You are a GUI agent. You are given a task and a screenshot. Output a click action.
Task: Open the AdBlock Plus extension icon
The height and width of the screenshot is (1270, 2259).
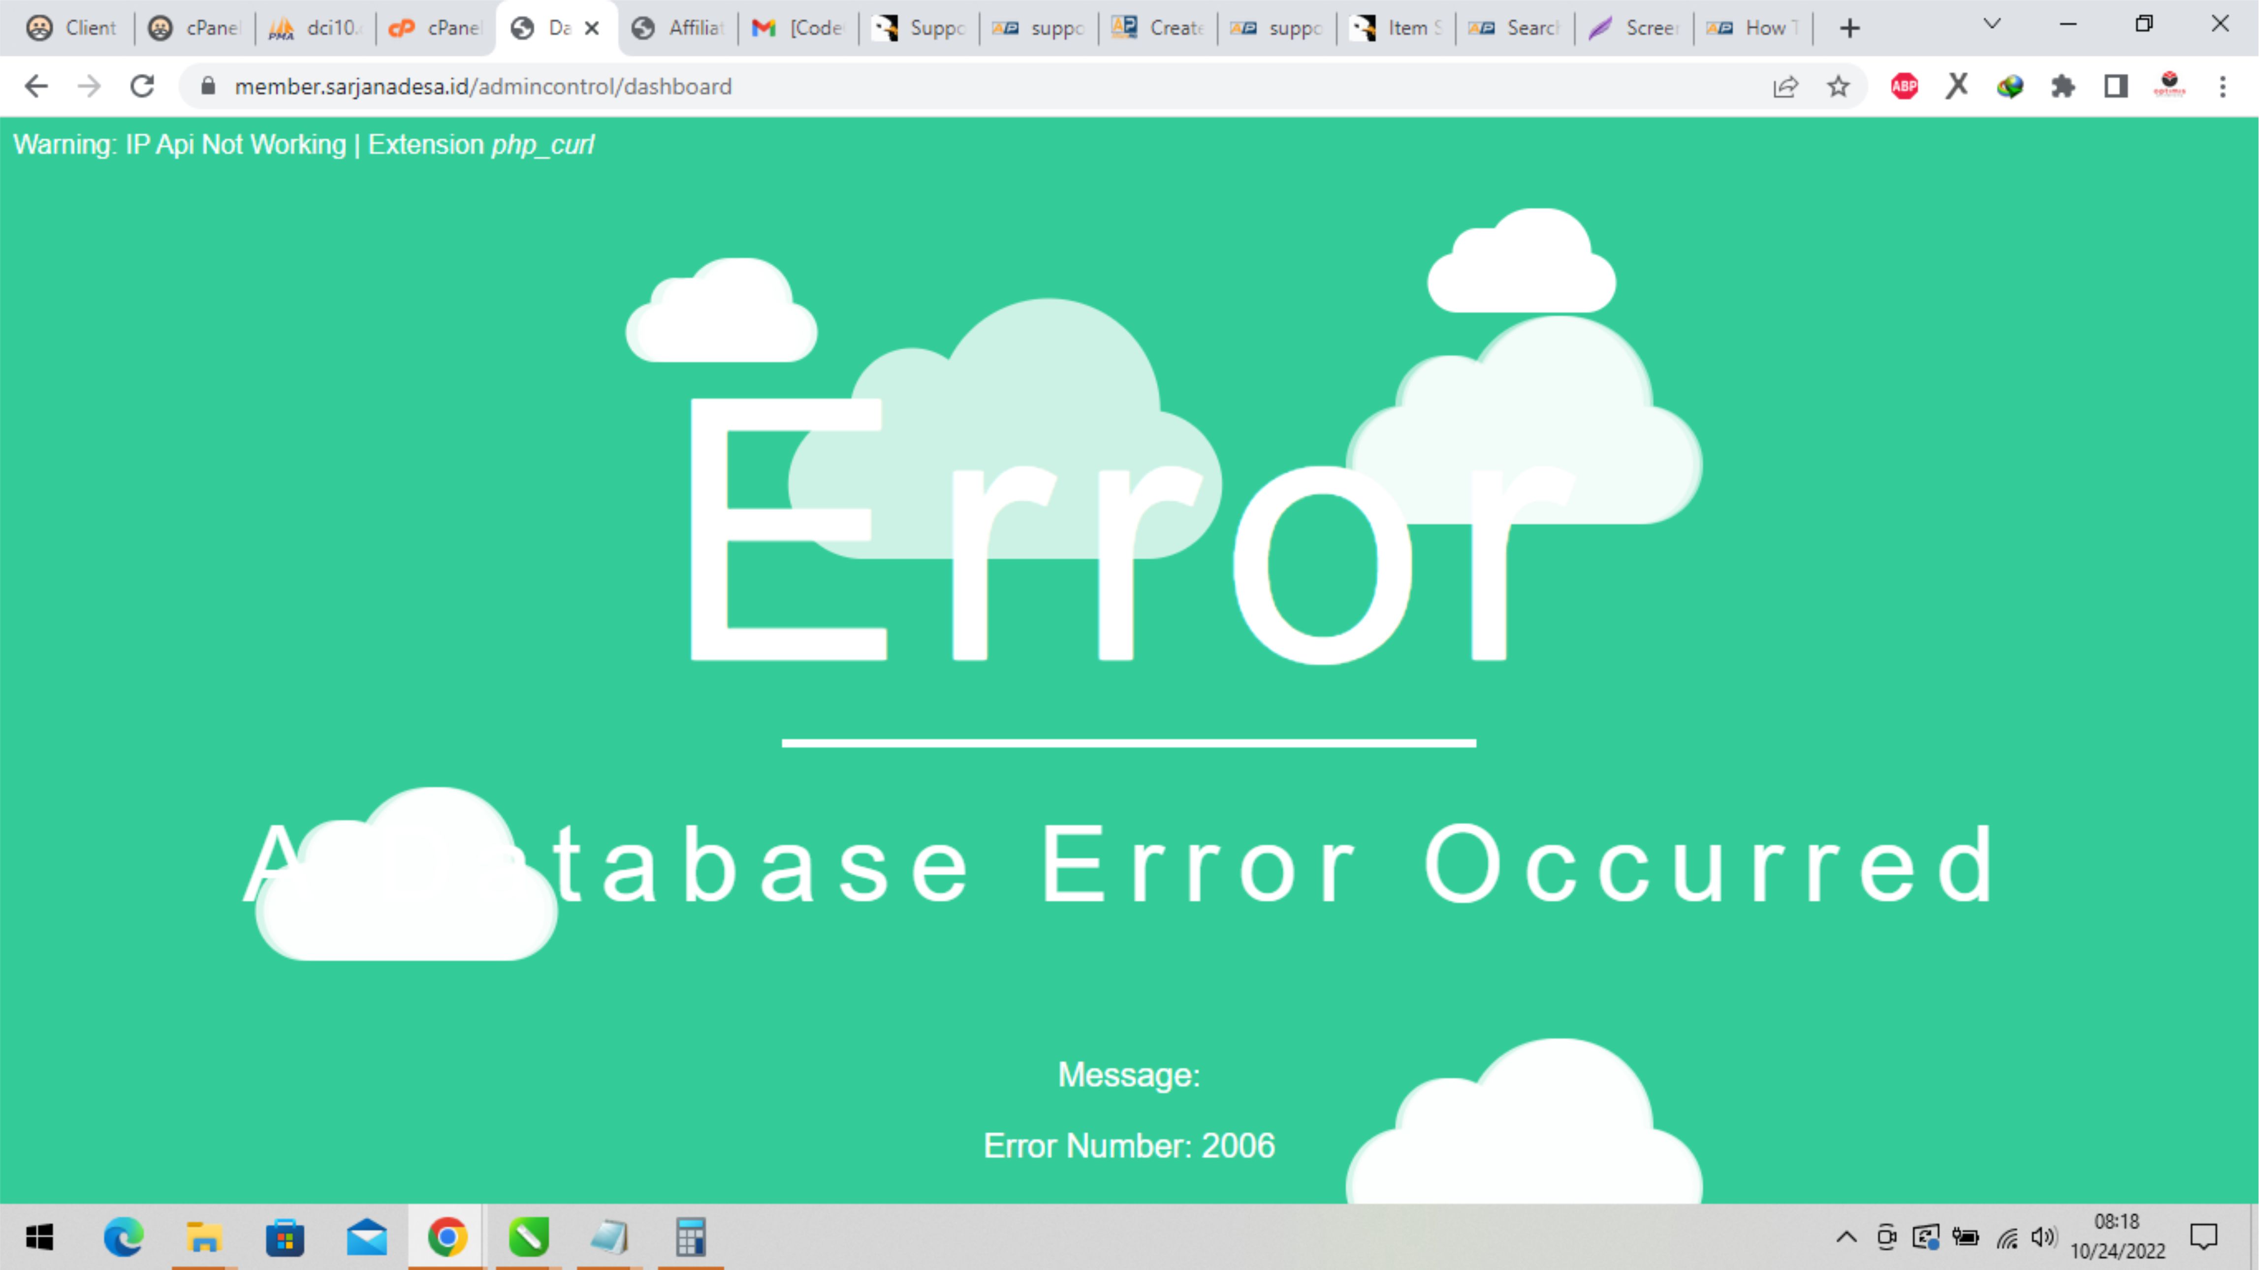(x=1904, y=86)
